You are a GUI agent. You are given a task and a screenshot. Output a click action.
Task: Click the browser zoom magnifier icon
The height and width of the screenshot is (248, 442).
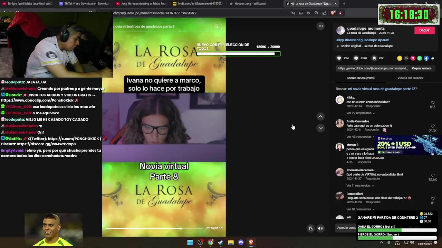point(316,13)
